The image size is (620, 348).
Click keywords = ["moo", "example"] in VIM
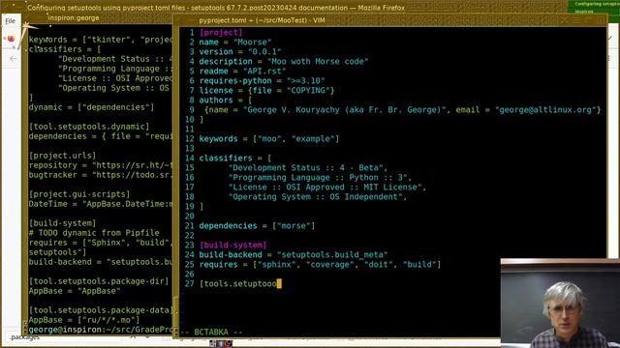coord(269,138)
